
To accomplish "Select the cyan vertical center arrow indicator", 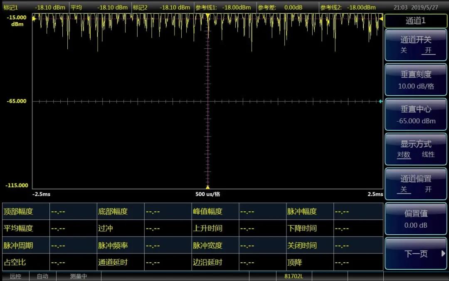I will click(380, 101).
